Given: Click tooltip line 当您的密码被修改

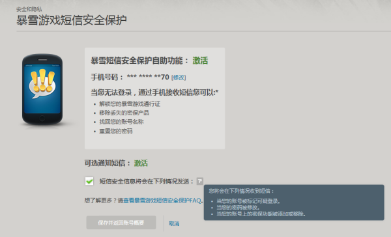Looking at the screenshot, I should pos(239,207).
